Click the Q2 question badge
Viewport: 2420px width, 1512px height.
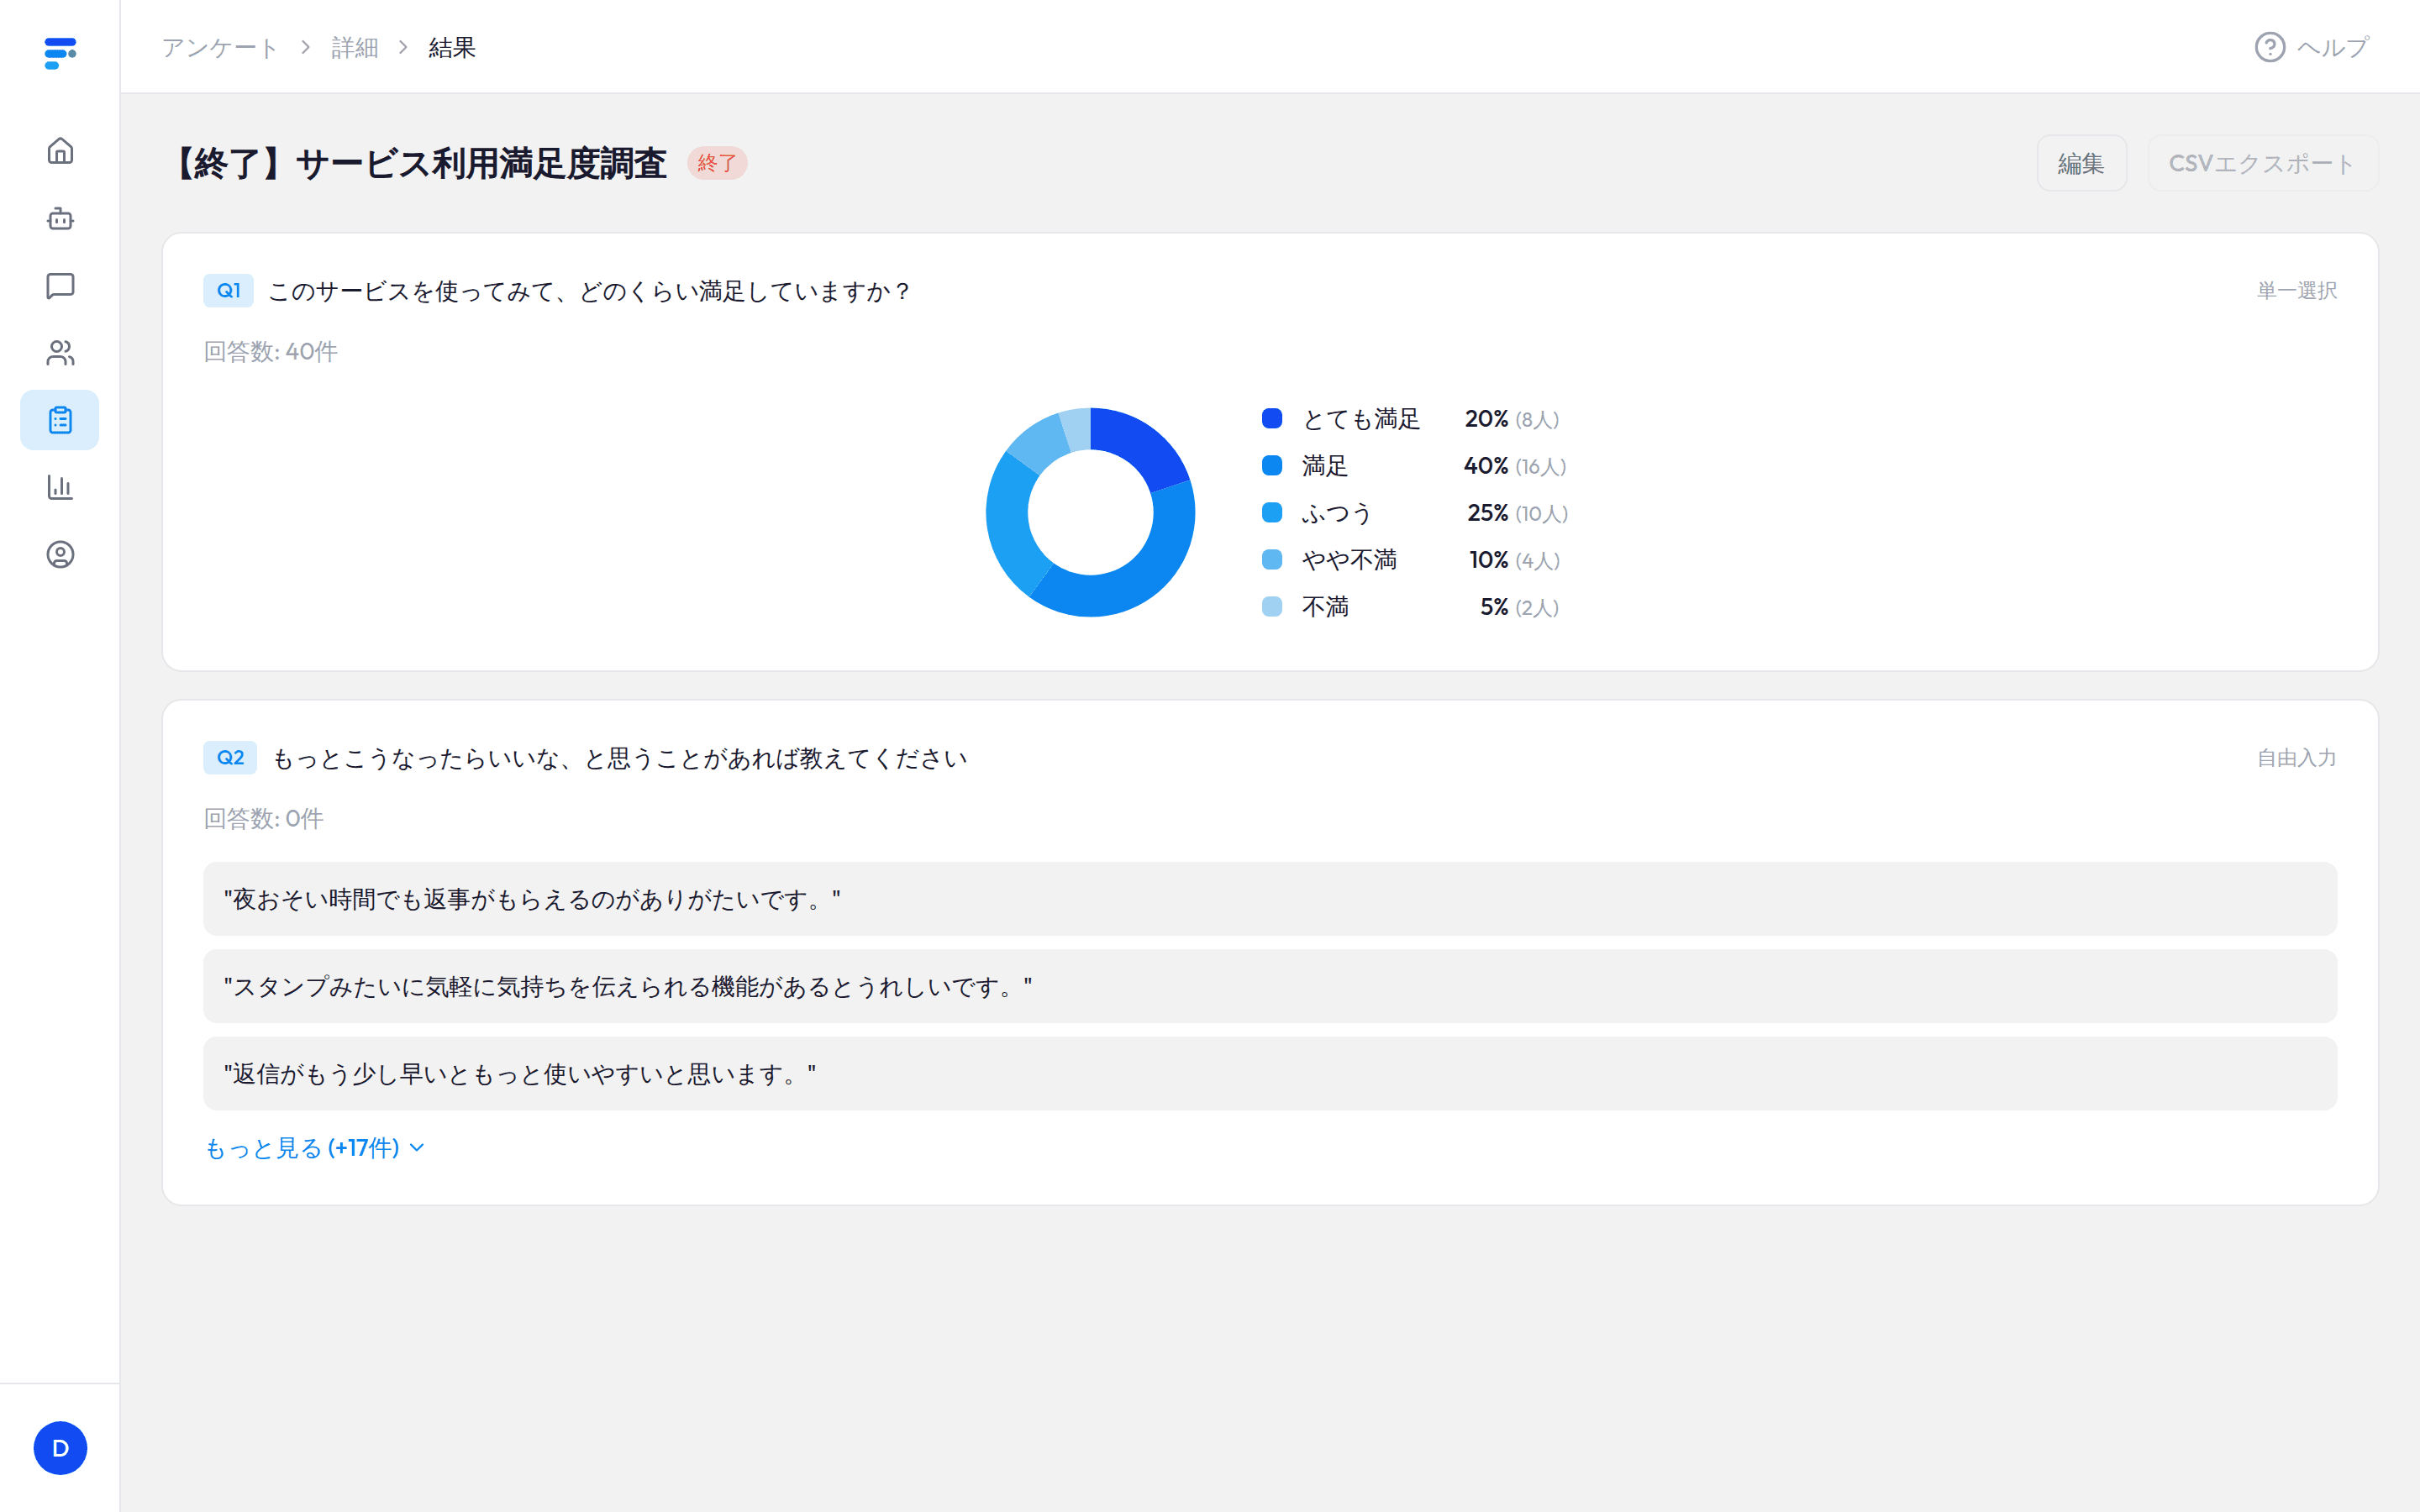(x=230, y=758)
